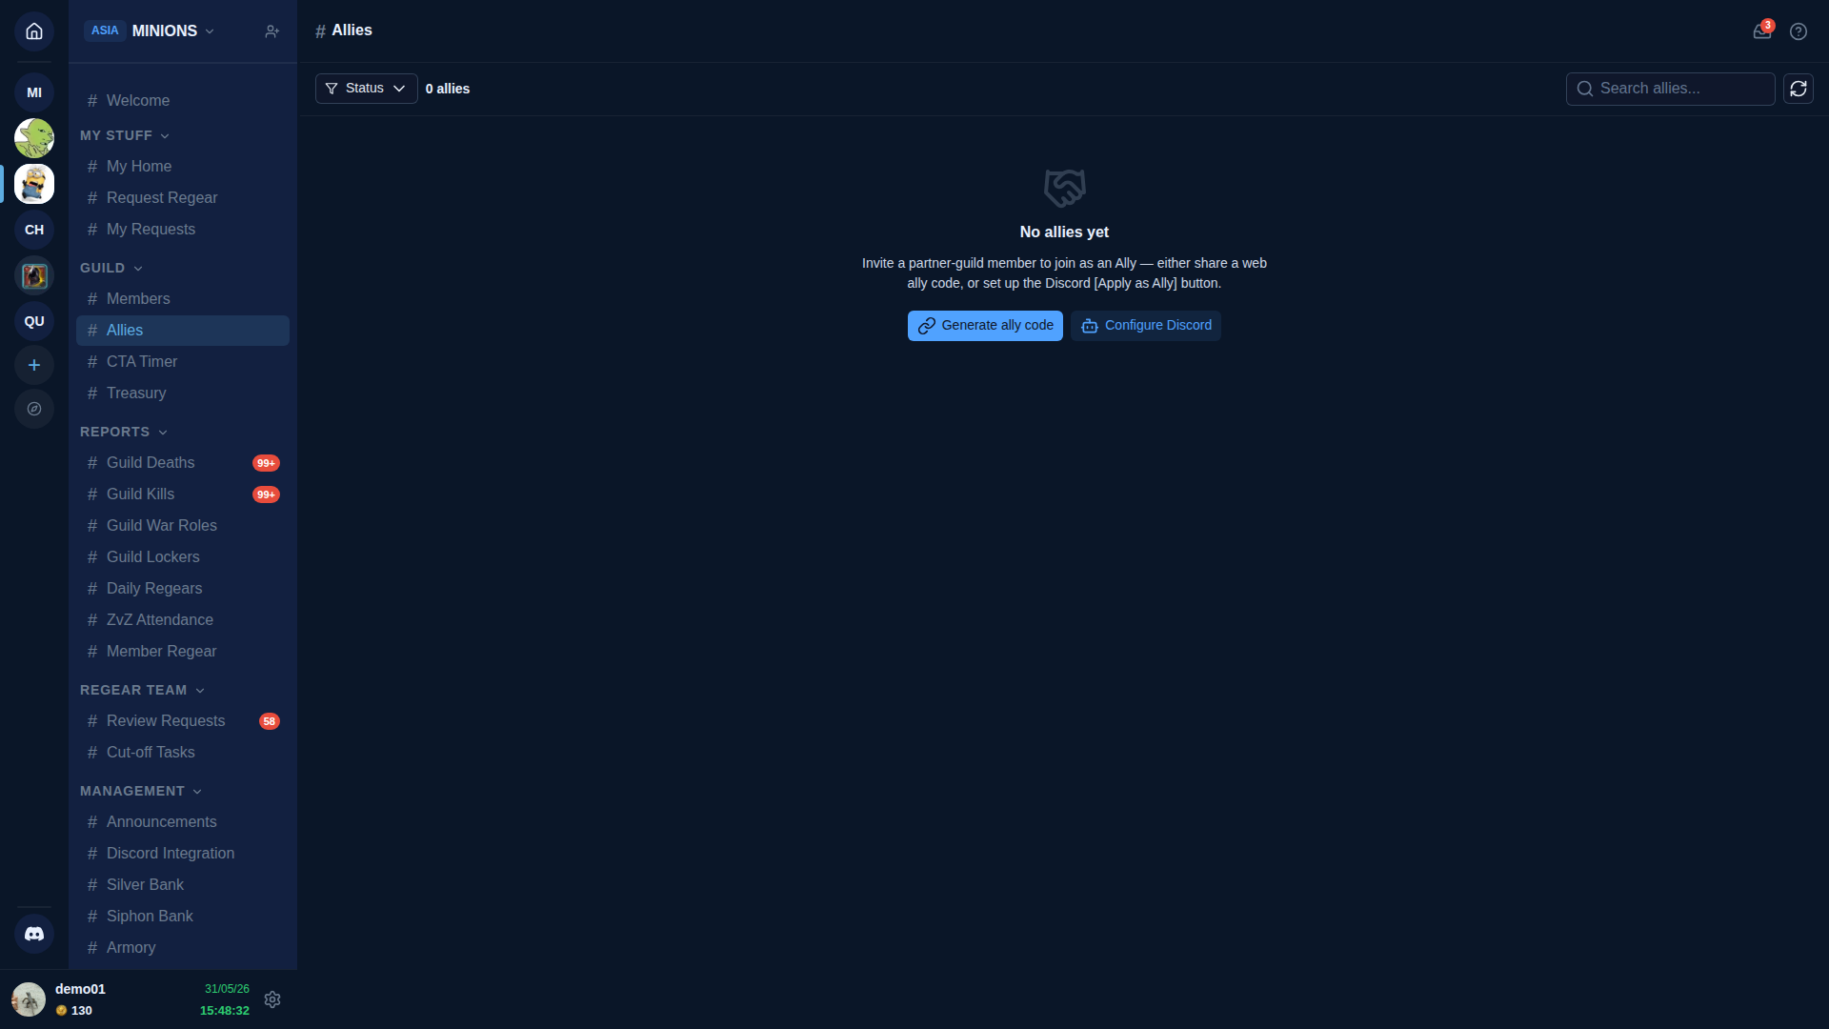
Task: Open the help question mark icon
Action: 1799,31
